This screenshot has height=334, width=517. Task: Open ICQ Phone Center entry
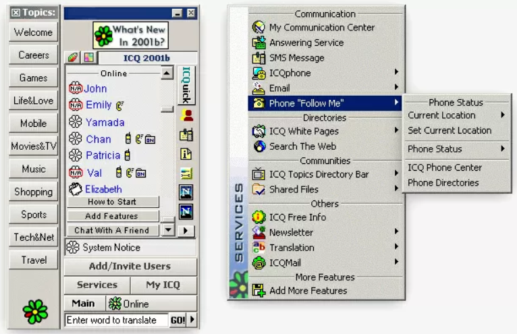[456, 167]
